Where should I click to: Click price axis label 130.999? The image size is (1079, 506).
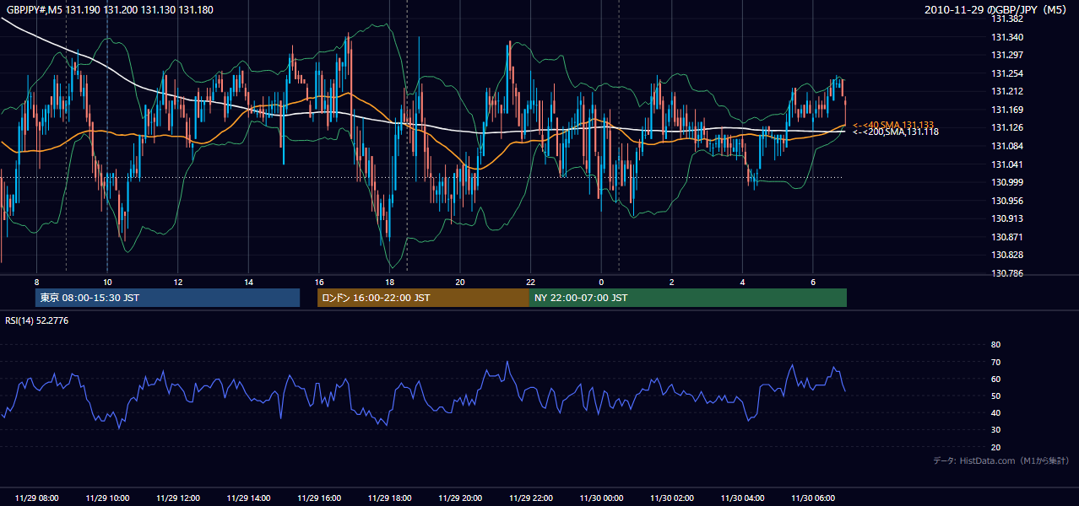[x=1007, y=182]
